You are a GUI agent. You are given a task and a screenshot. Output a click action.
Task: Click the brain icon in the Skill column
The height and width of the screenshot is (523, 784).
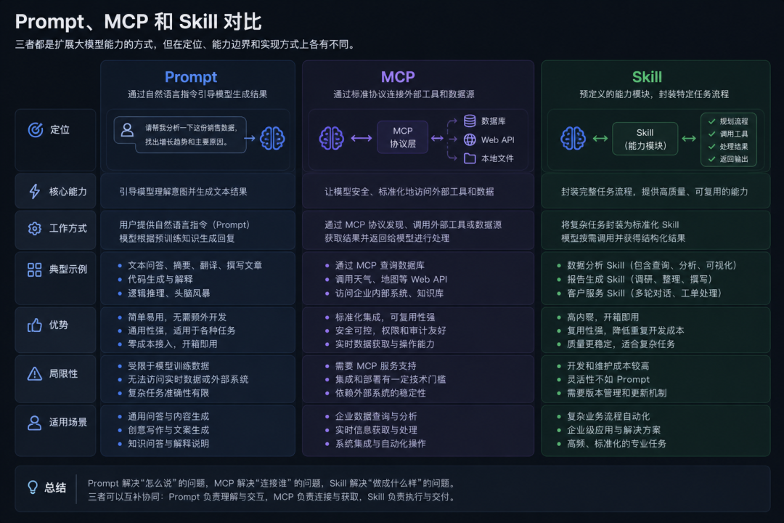coord(573,138)
